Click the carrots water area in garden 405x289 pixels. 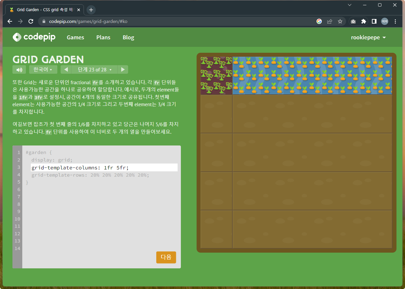[312, 76]
